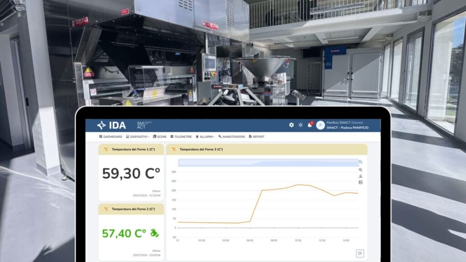Click the chart refresh button bottom right
This screenshot has width=466, height=262.
pos(360,253)
